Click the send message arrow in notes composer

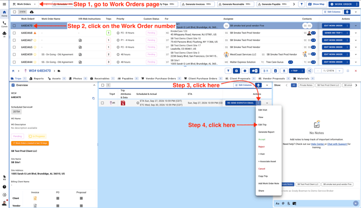point(356,203)
